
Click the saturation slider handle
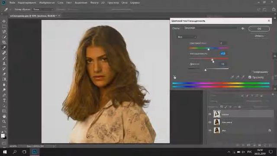click(213, 60)
